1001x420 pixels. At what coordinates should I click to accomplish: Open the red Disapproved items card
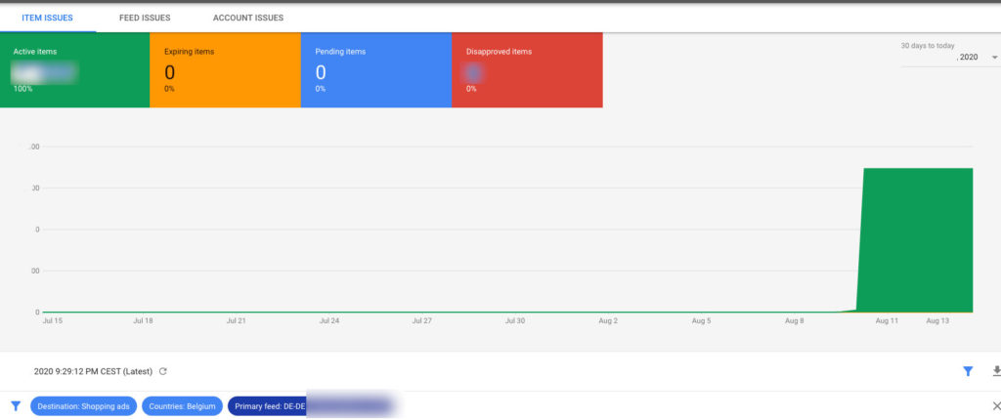point(527,70)
